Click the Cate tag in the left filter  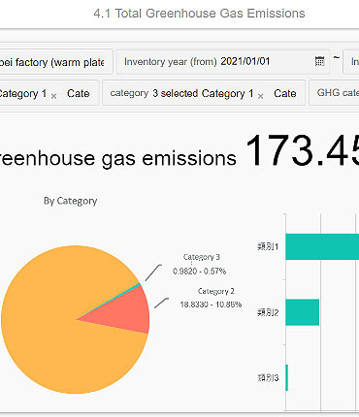tap(79, 93)
